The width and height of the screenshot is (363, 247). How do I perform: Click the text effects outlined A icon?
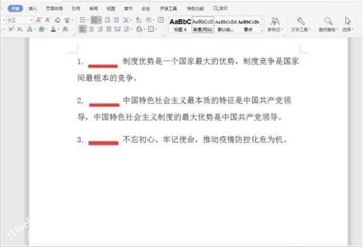(30, 29)
